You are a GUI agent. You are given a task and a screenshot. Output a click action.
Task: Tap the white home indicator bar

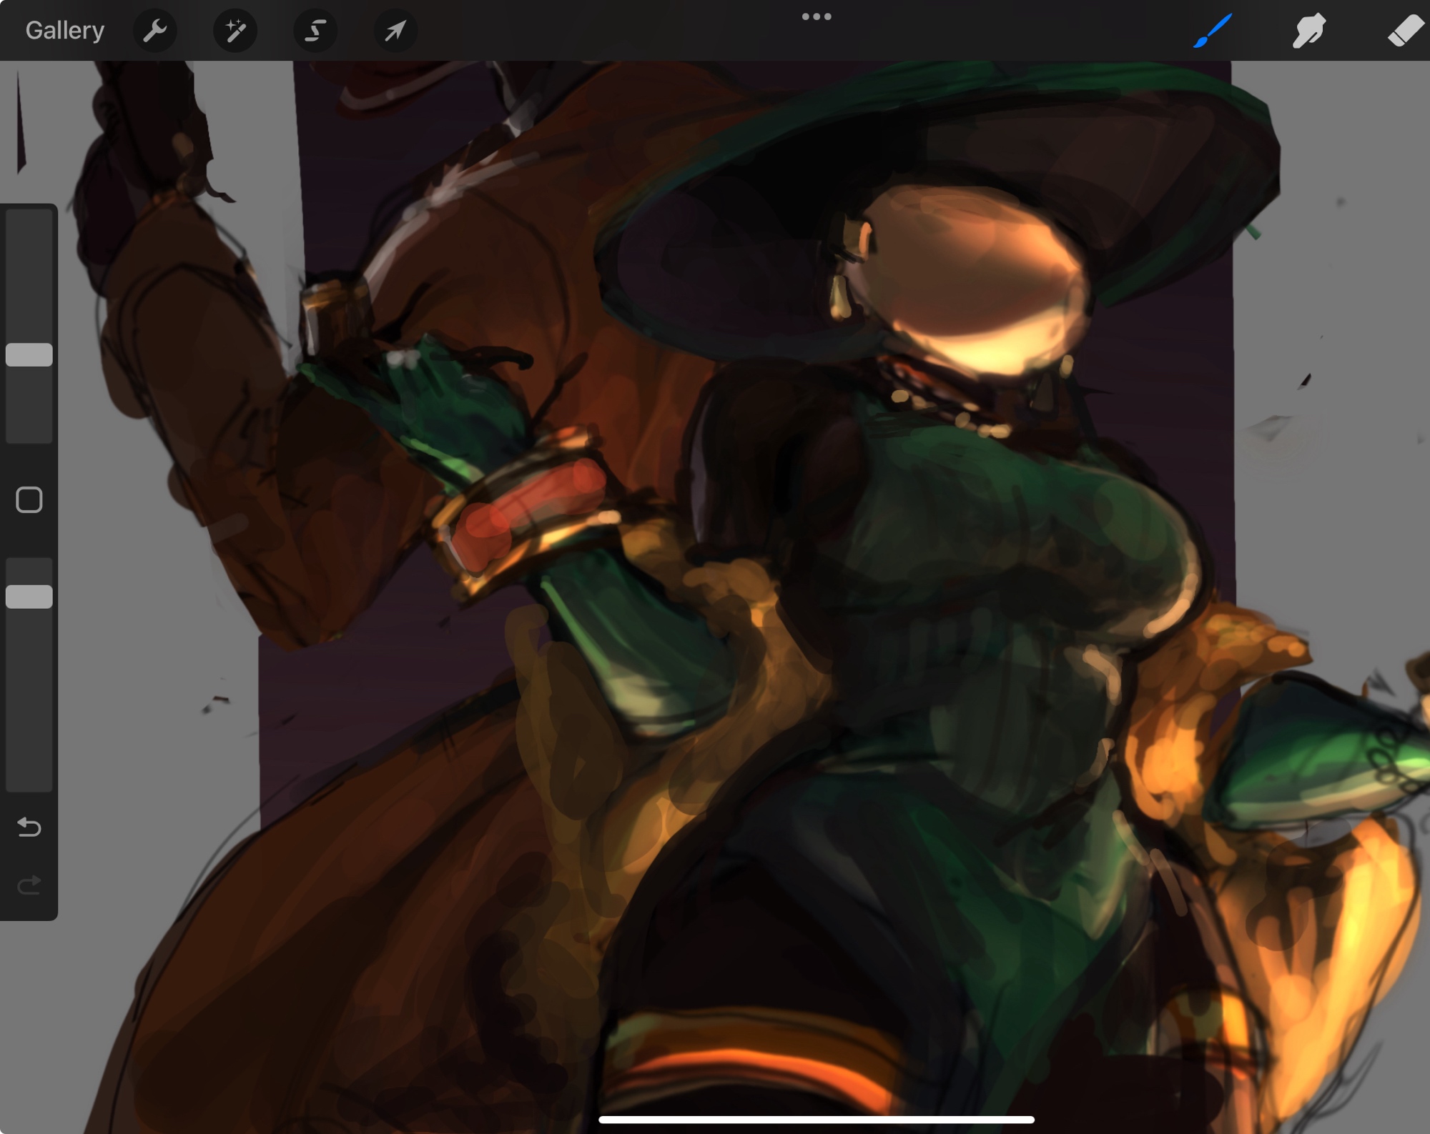click(817, 1119)
